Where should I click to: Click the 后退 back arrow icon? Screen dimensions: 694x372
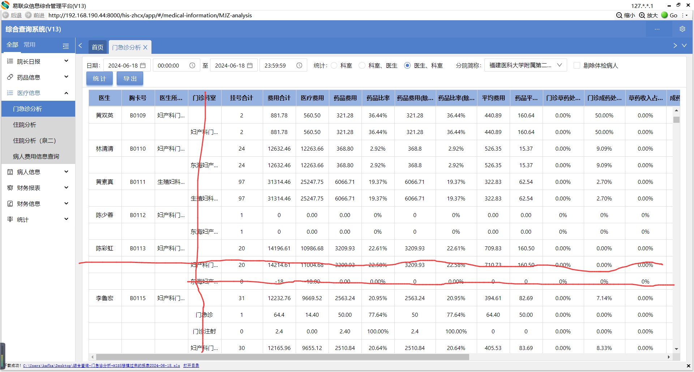6,15
